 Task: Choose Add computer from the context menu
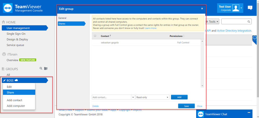[x=19, y=106]
